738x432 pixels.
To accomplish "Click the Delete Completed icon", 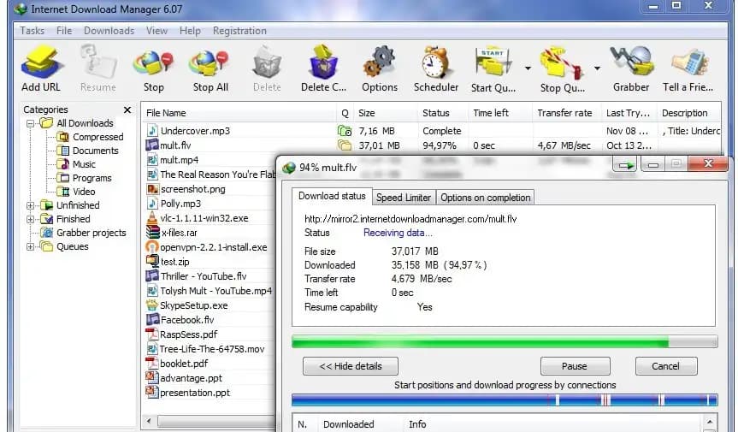I will 323,65.
